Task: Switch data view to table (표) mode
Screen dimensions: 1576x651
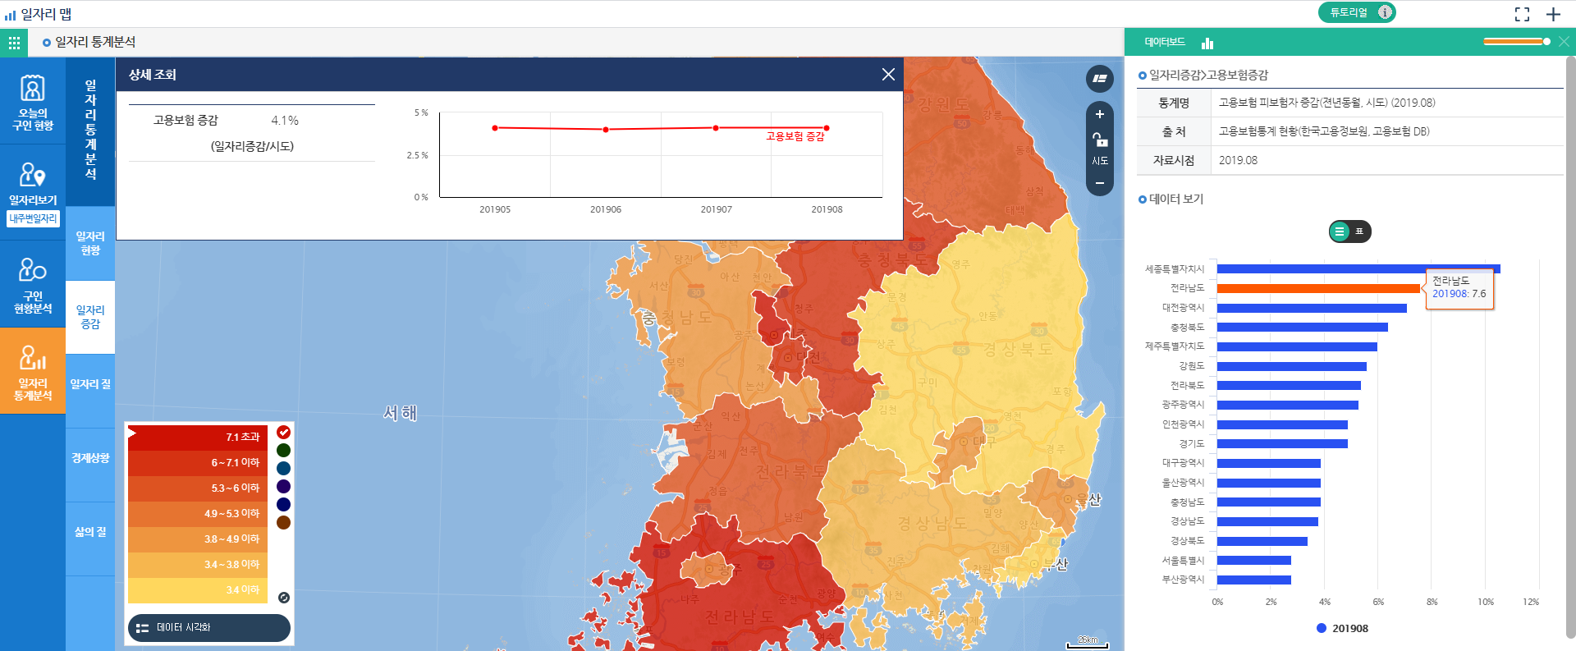Action: (1359, 232)
